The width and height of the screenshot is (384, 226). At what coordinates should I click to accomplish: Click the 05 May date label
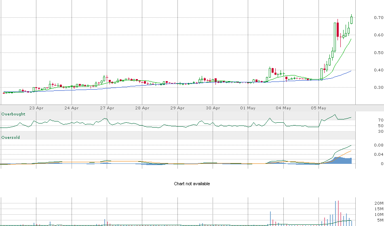(x=319, y=108)
